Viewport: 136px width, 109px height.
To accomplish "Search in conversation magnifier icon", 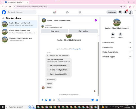I will point(120,34).
